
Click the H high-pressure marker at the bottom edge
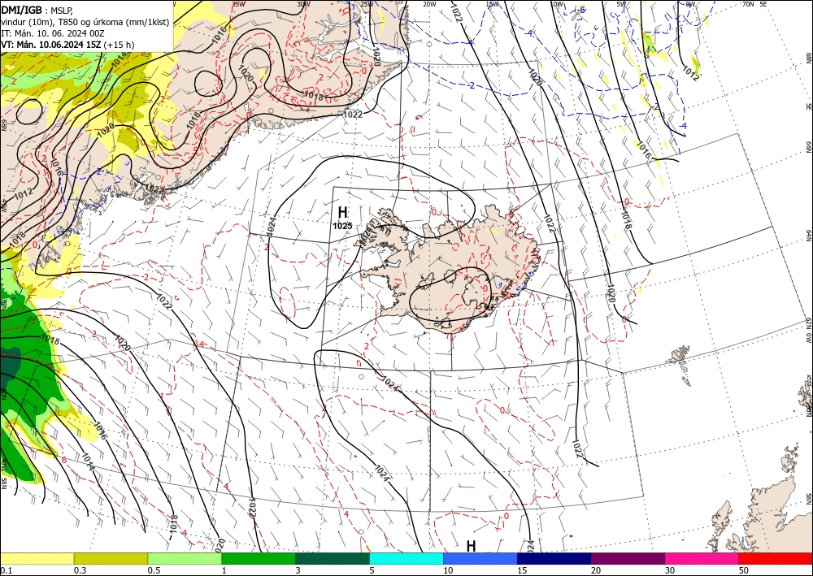pyautogui.click(x=471, y=546)
